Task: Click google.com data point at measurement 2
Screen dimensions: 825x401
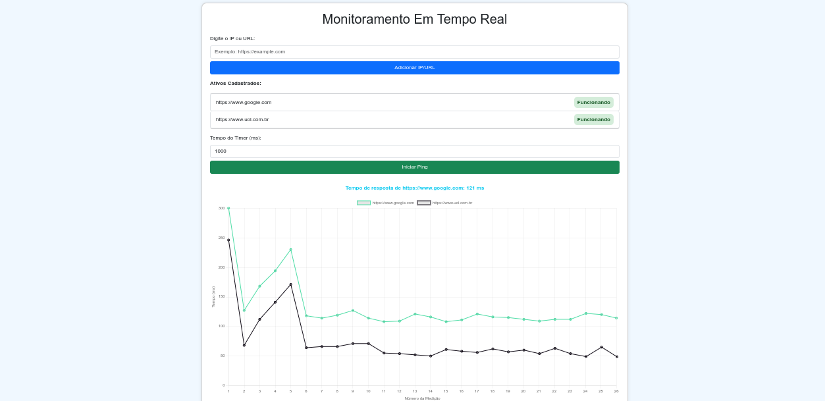Action: 244,310
